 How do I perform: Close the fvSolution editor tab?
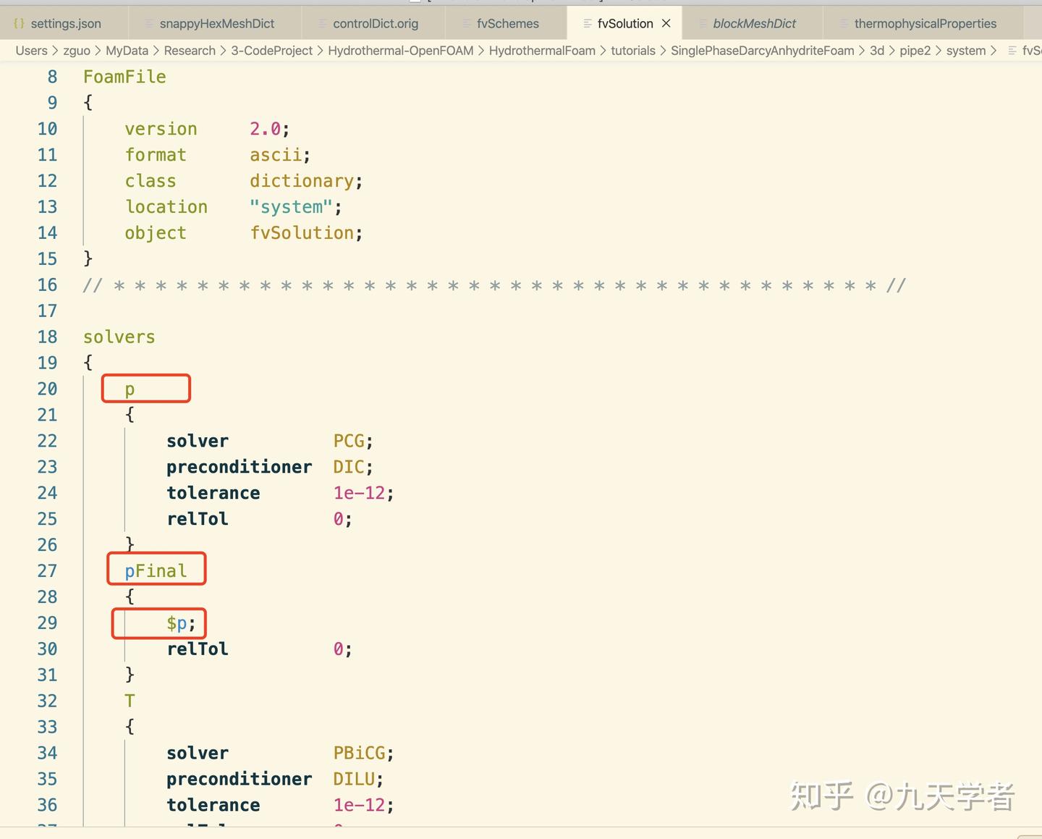click(666, 24)
